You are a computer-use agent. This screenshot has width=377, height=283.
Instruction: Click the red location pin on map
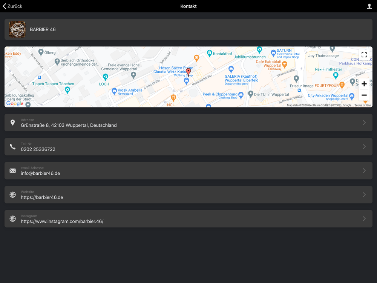(188, 72)
